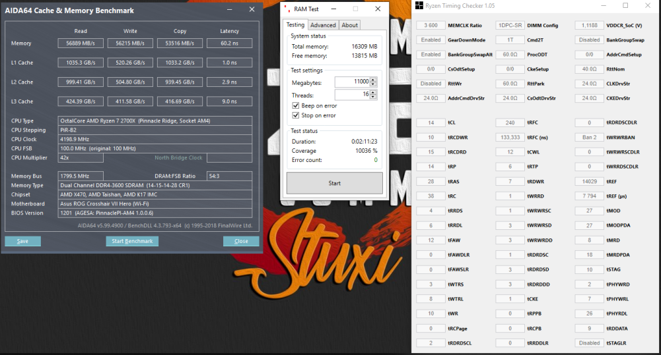Click the tRFC value 240

510,123
